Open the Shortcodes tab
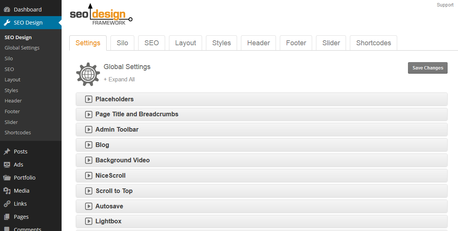The image size is (458, 231). 374,43
